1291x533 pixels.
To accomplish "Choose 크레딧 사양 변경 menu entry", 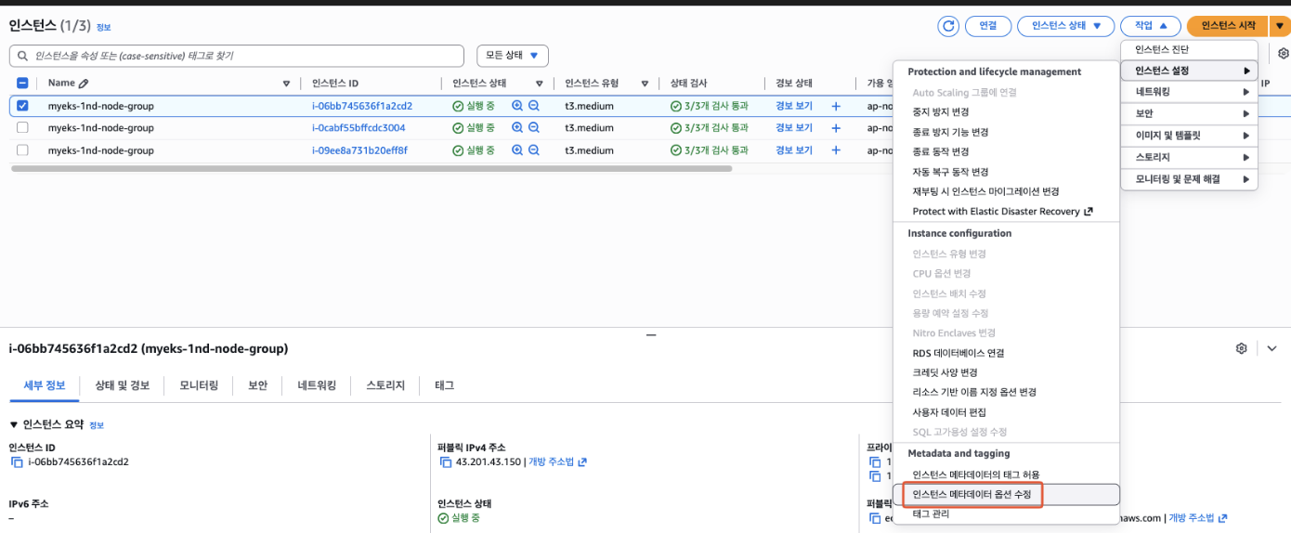I will click(1006, 372).
